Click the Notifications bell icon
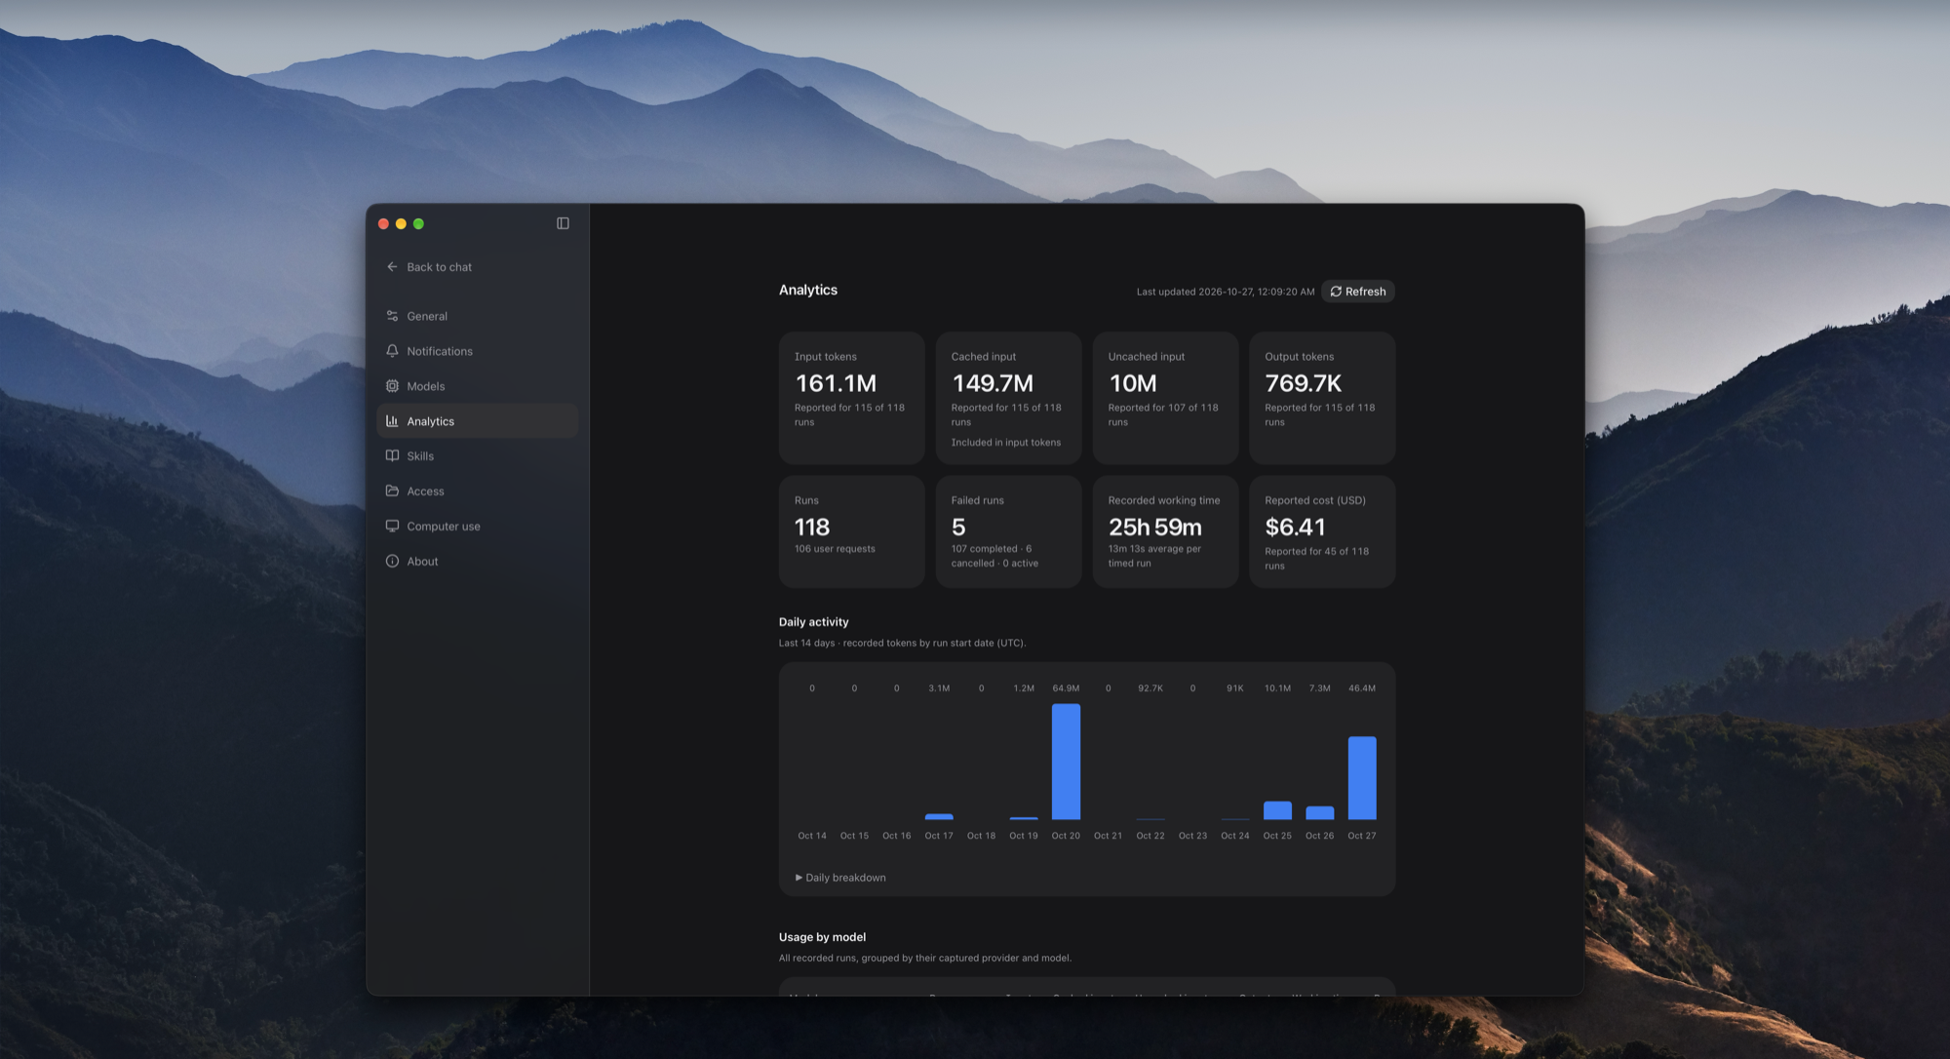Screen dimensions: 1950x1059 click(392, 351)
